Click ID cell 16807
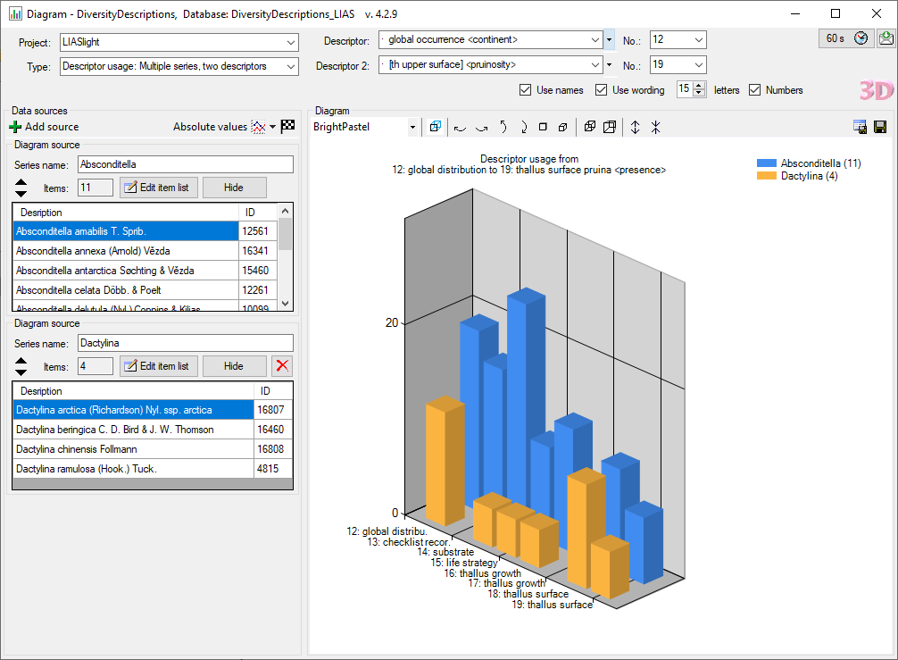This screenshot has width=898, height=660. (x=272, y=410)
